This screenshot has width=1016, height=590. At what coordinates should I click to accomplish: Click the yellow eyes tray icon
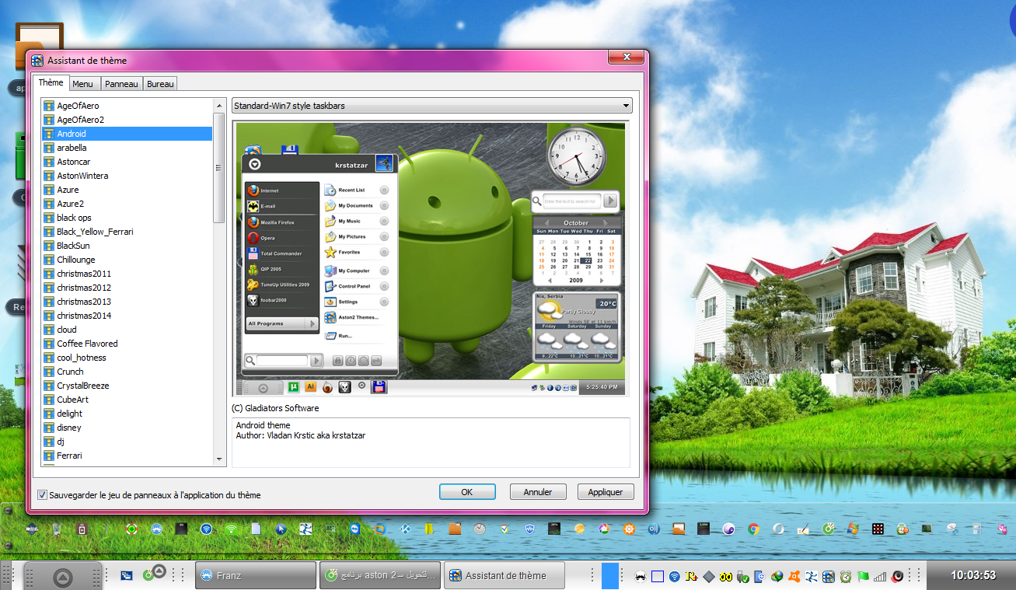coord(726,576)
